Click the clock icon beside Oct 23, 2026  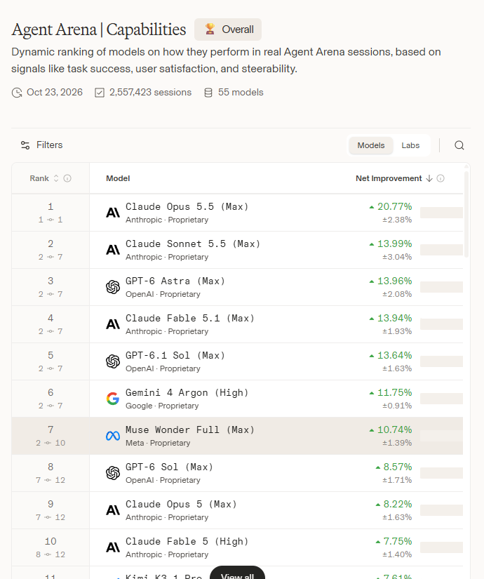(17, 93)
